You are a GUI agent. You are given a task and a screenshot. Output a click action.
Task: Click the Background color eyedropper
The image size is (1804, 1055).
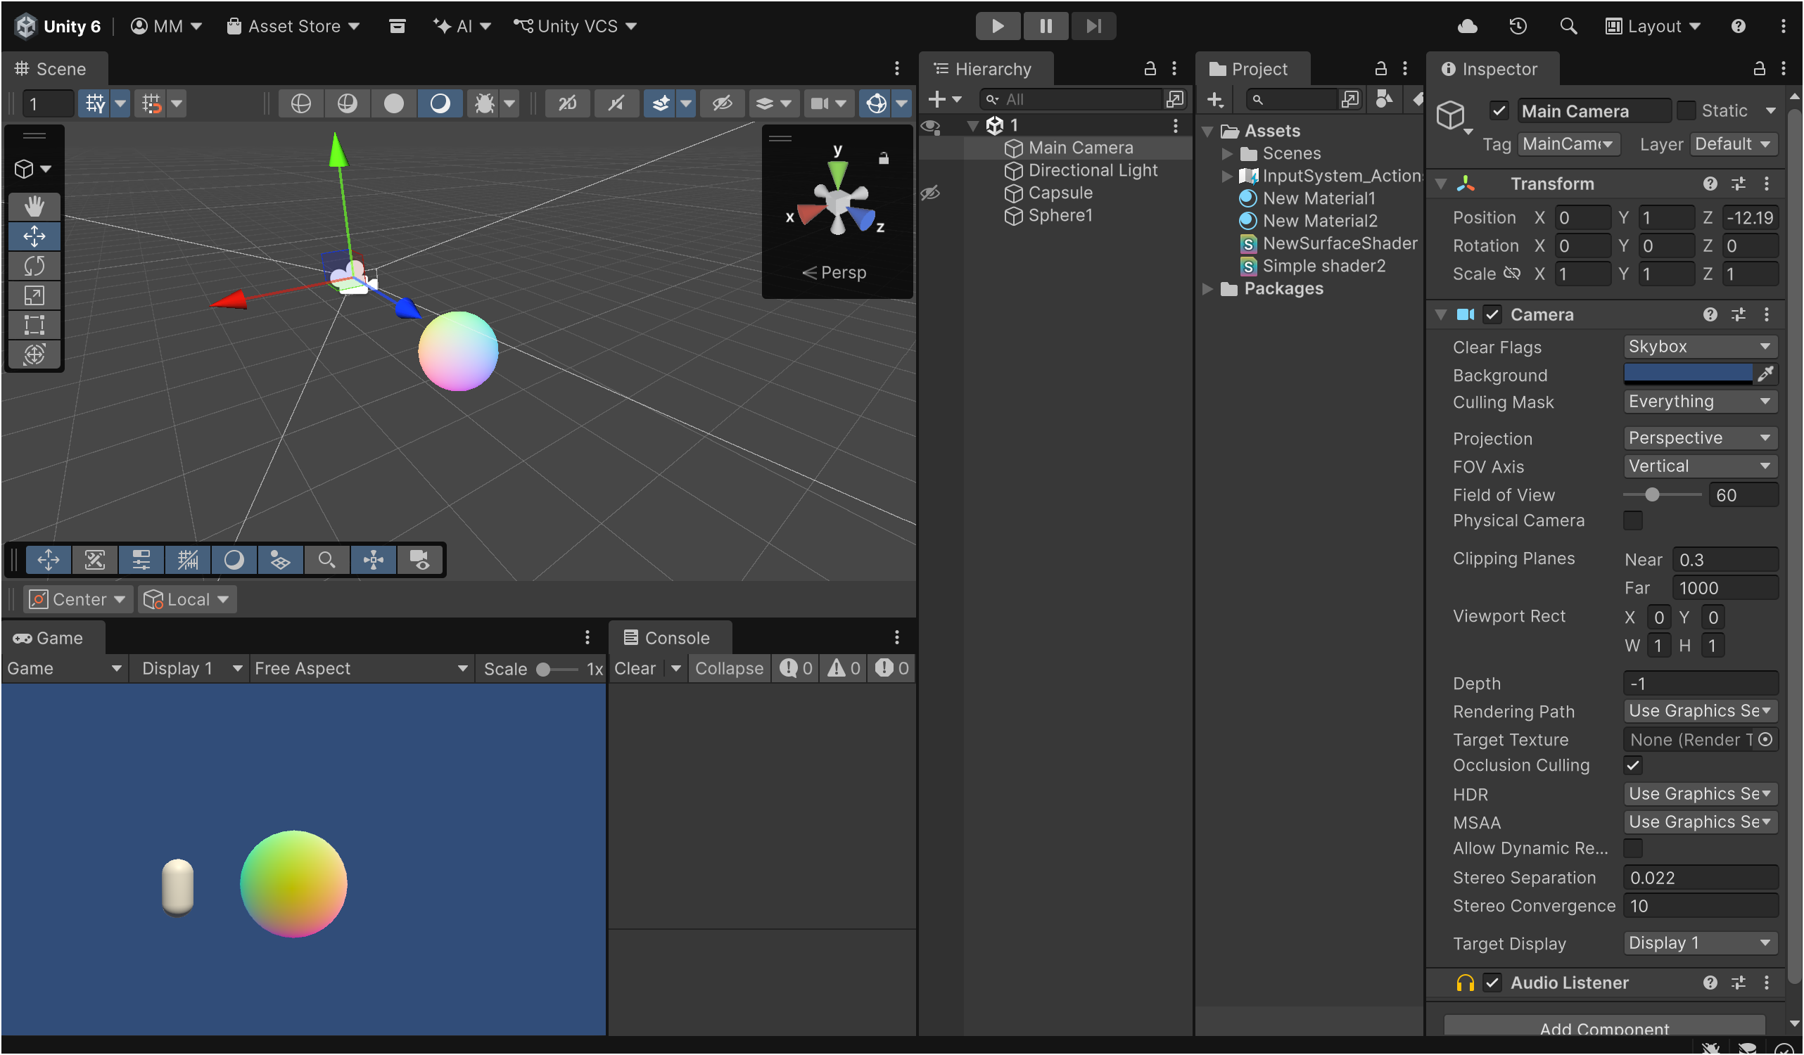1766,373
